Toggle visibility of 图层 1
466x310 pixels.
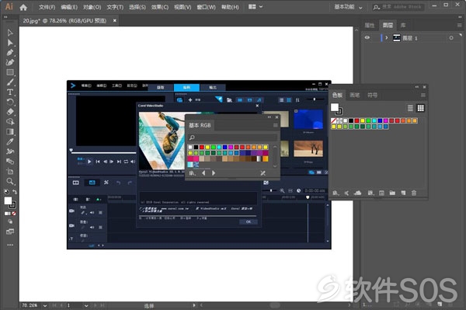point(367,38)
